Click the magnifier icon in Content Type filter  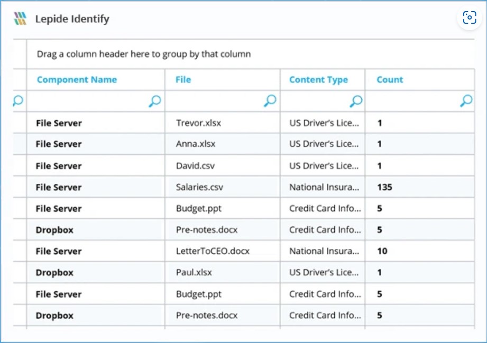coord(356,101)
